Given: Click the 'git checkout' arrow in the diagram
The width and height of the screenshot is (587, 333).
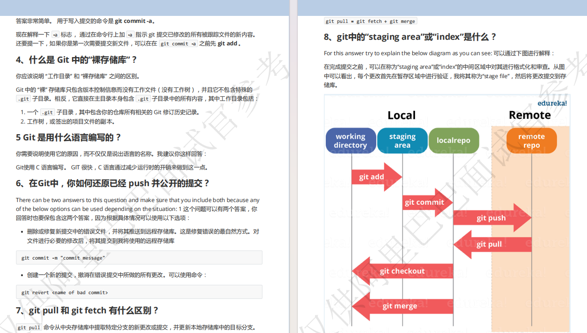Looking at the screenshot, I should click(402, 271).
